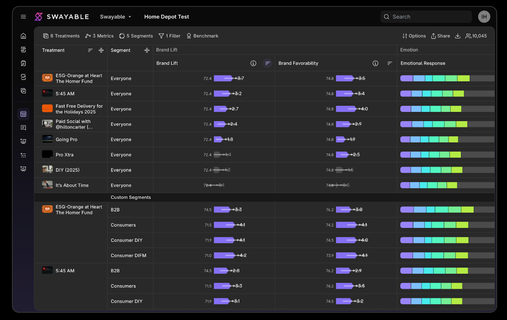Select the table view sidebar icon
Image resolution: width=507 pixels, height=320 pixels.
pyautogui.click(x=23, y=114)
